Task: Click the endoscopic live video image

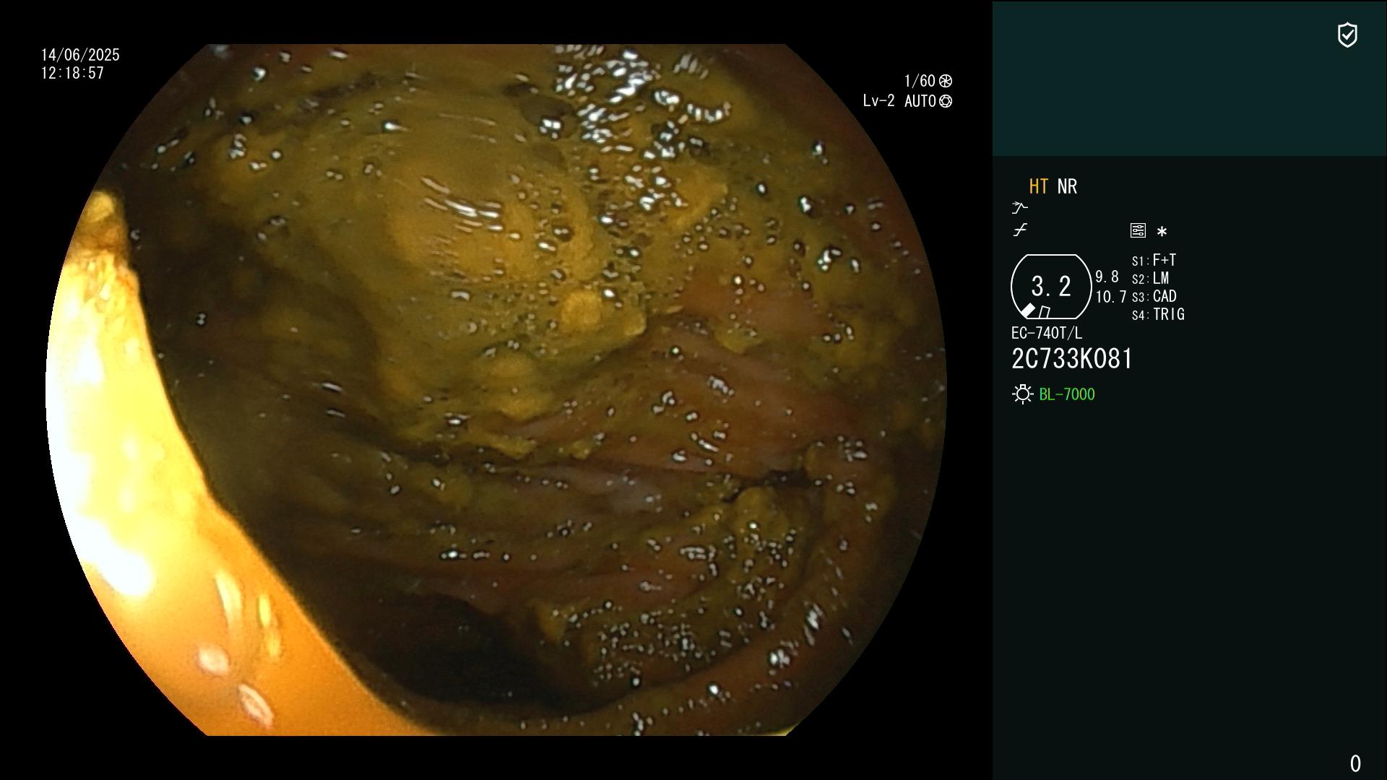Action: tap(496, 390)
